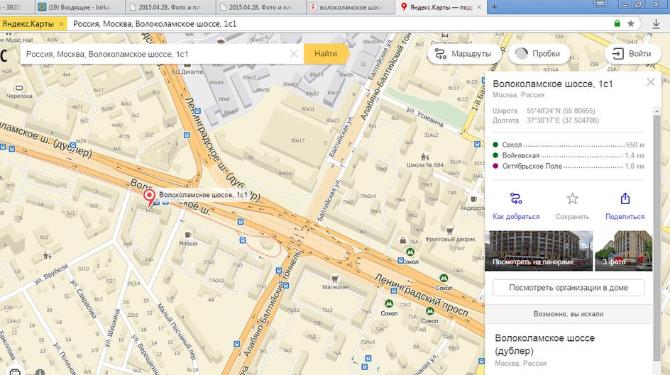Click the Магнолия shop cart icon

335,279
